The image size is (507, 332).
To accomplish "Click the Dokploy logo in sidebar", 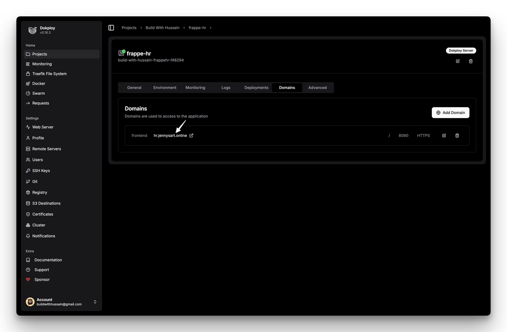I will point(32,30).
